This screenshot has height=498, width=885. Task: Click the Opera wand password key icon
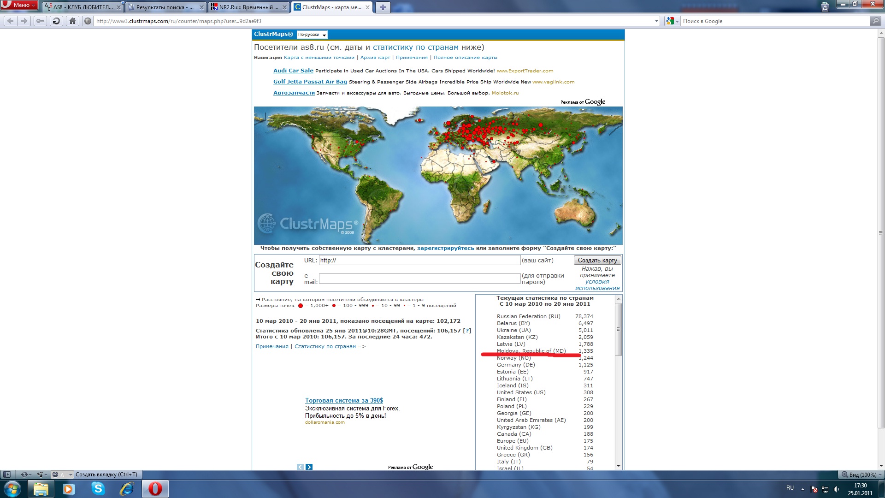click(x=41, y=21)
